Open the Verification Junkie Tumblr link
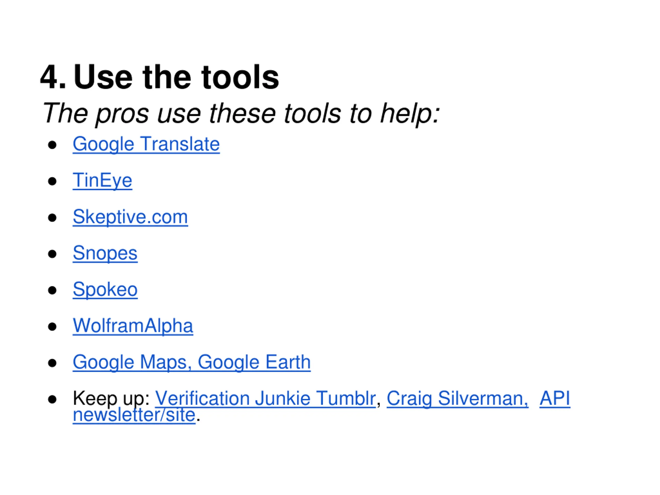The height and width of the screenshot is (495, 660). [x=265, y=399]
